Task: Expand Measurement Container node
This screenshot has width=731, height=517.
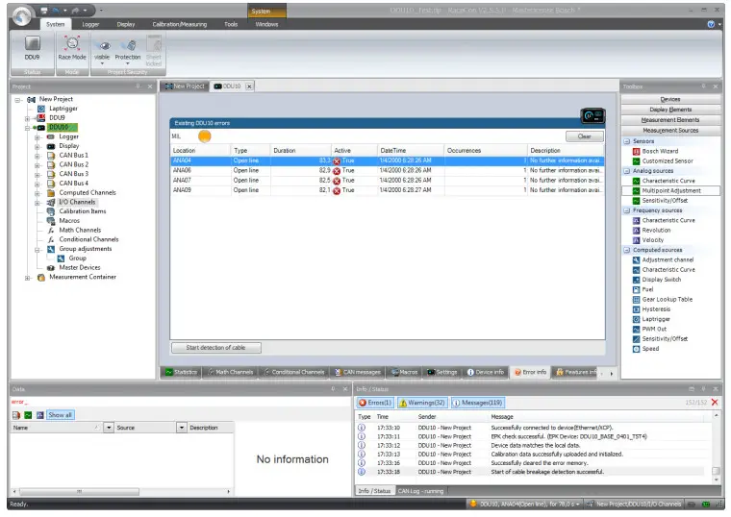Action: point(28,278)
